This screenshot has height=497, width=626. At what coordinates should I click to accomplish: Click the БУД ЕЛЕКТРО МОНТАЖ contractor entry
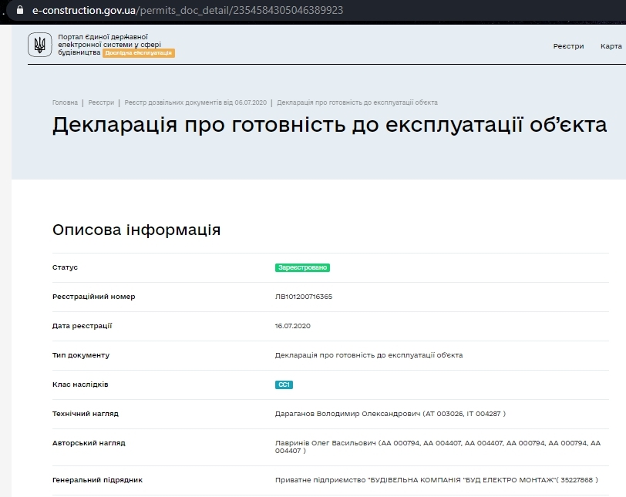(436, 480)
